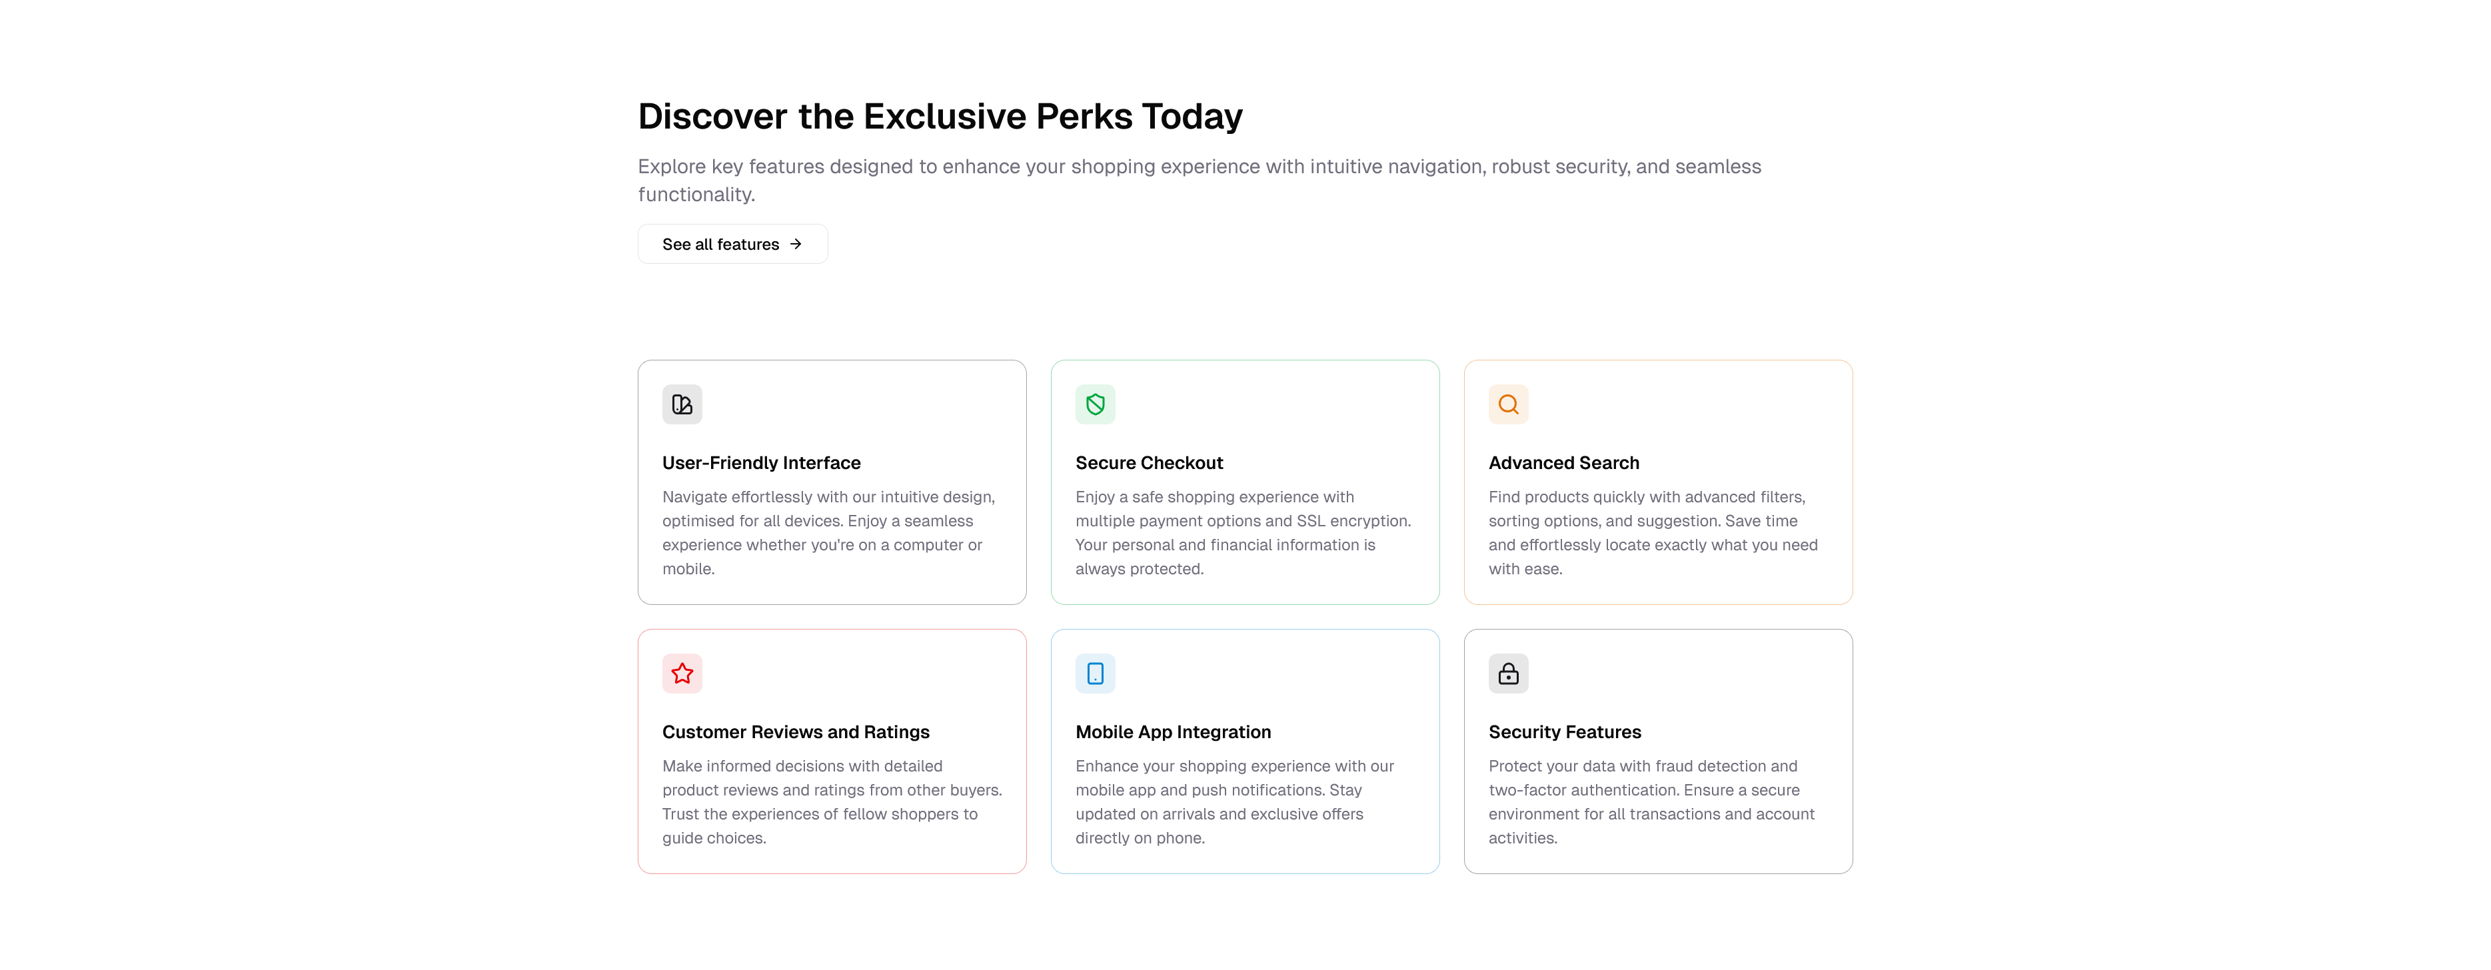This screenshot has width=2491, height=970.
Task: Click the blue smartphone icon
Action: point(1095,673)
